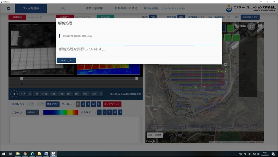
Task: Open the settings gear icon
Action: (x=8, y=8)
